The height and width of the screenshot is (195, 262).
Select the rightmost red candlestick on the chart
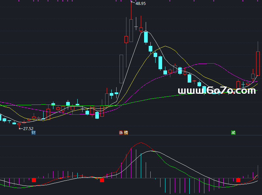(x=258, y=64)
